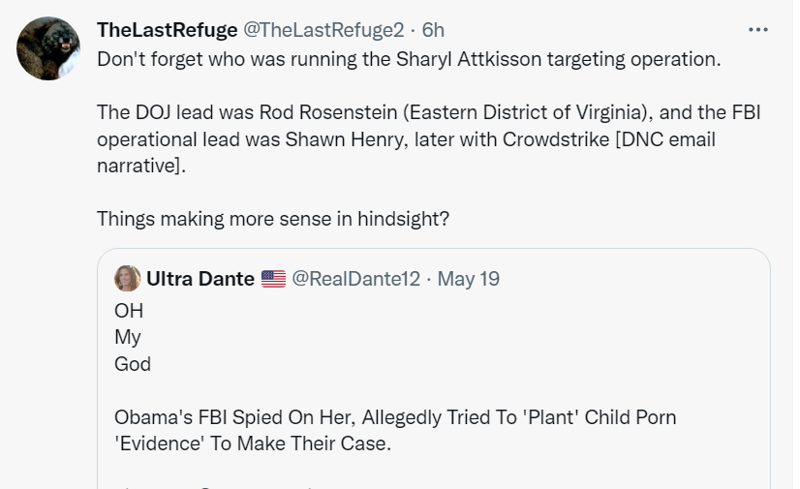The width and height of the screenshot is (800, 489).
Task: Click the @TheLastRefuge2 handle
Action: 323,30
